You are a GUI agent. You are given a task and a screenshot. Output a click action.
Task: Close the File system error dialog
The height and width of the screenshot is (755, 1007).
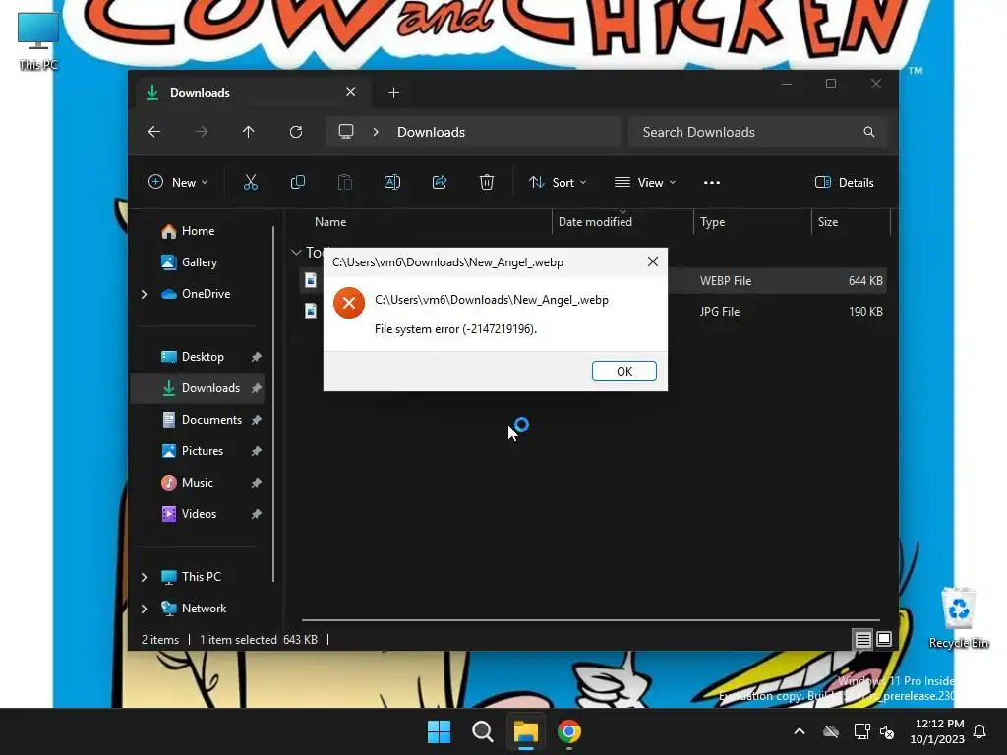coord(653,261)
